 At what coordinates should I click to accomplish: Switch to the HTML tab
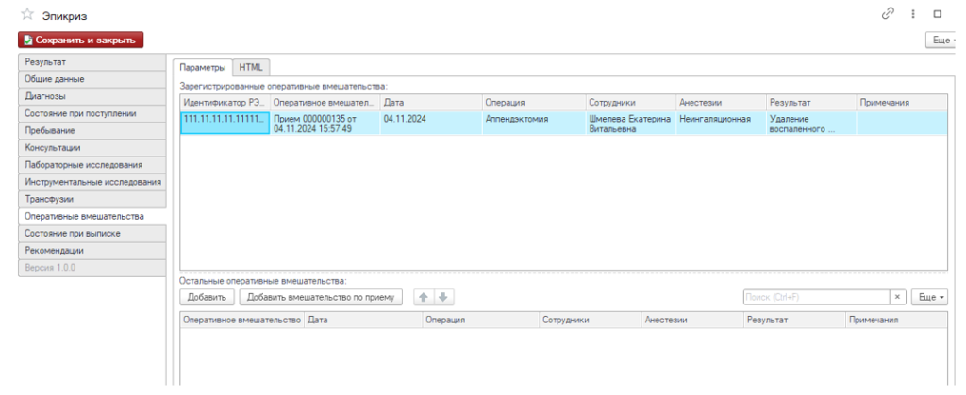[251, 67]
